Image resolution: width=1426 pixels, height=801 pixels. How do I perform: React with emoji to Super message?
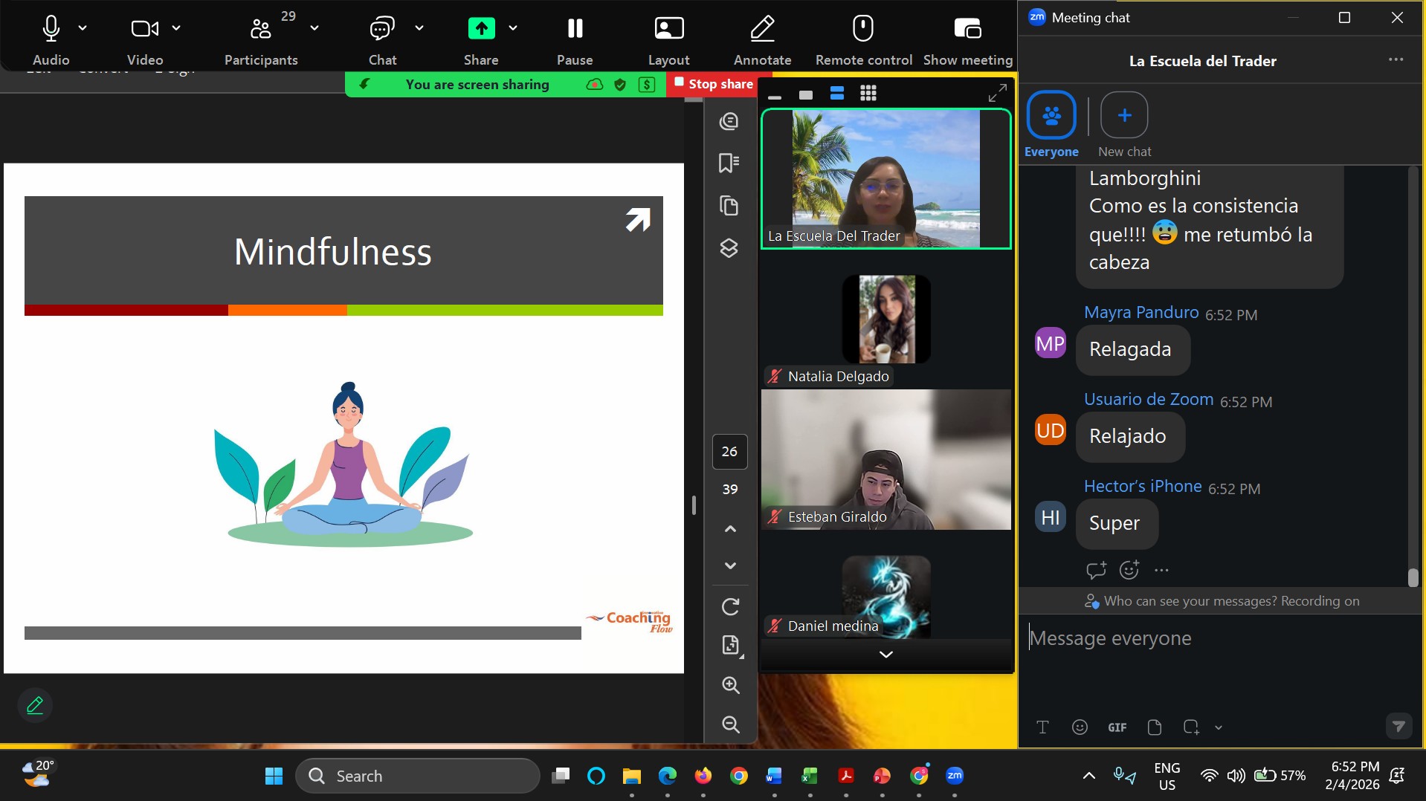coord(1129,570)
